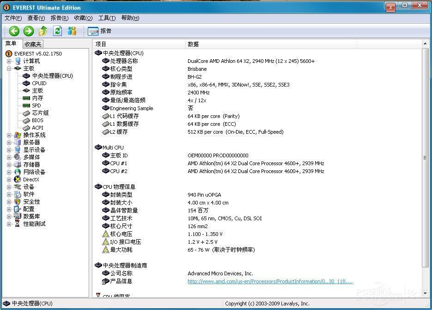Select the 性能测试 benchmark node

tap(34, 224)
